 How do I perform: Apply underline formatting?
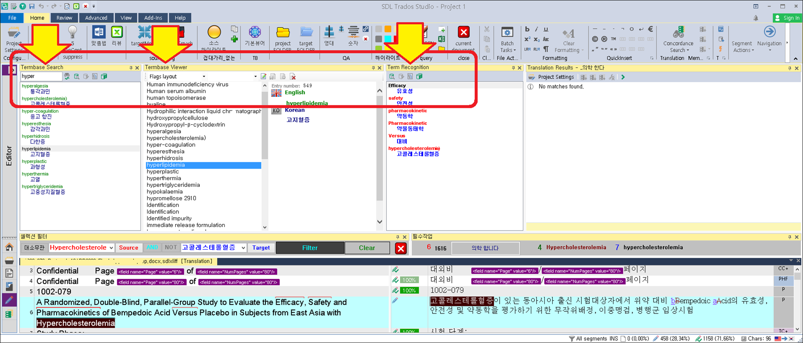point(546,29)
